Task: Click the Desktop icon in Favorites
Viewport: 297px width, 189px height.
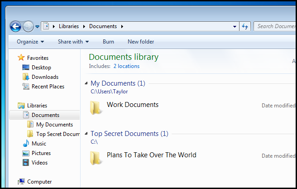Action: pyautogui.click(x=26, y=67)
